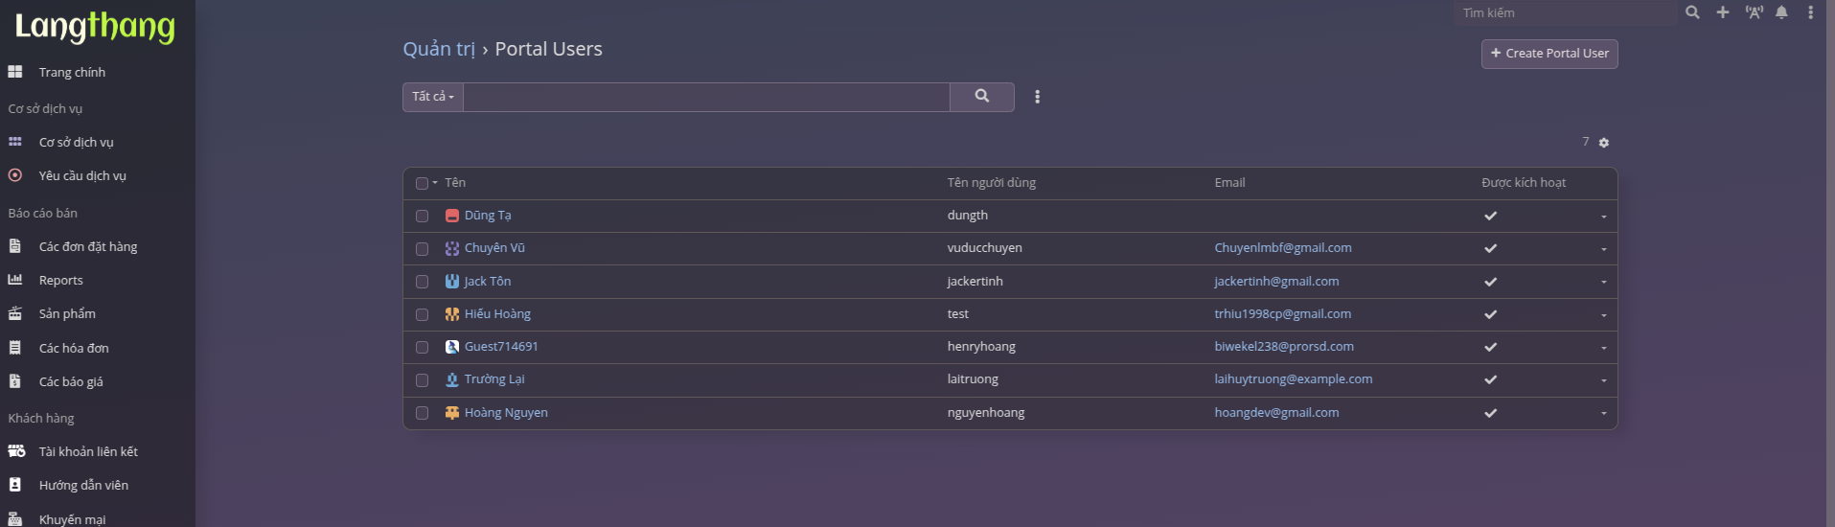The height and width of the screenshot is (527, 1835).
Task: Open Reports in the sidebar
Action: [x=60, y=281]
